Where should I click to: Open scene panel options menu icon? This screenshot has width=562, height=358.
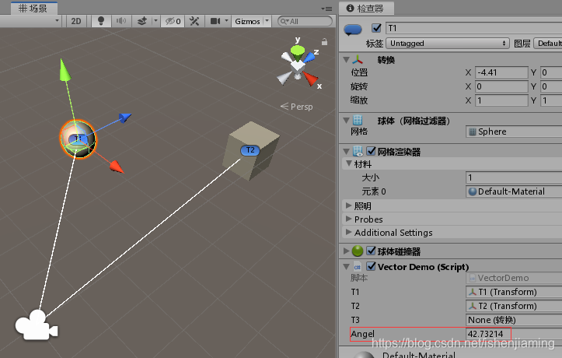pyautogui.click(x=326, y=9)
